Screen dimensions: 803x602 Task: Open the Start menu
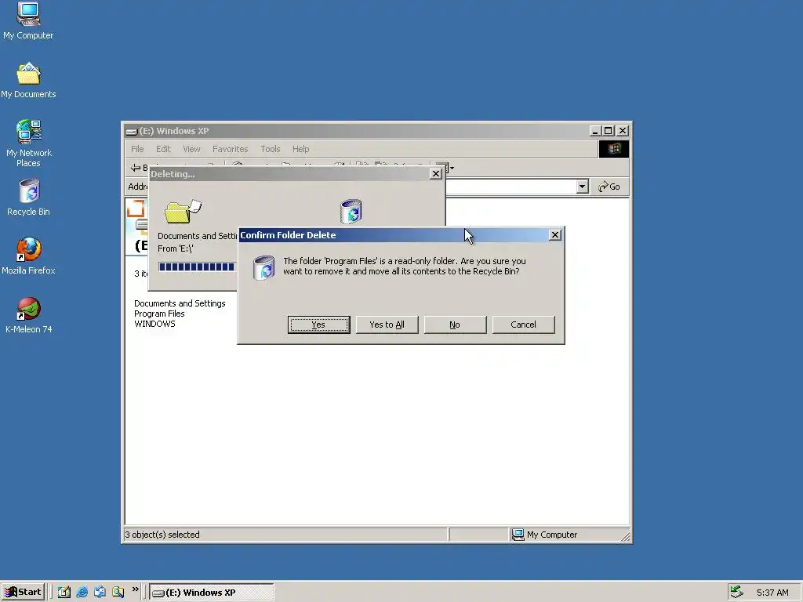click(23, 592)
